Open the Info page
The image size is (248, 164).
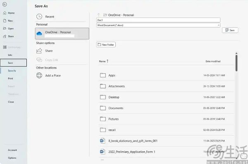click(x=10, y=55)
